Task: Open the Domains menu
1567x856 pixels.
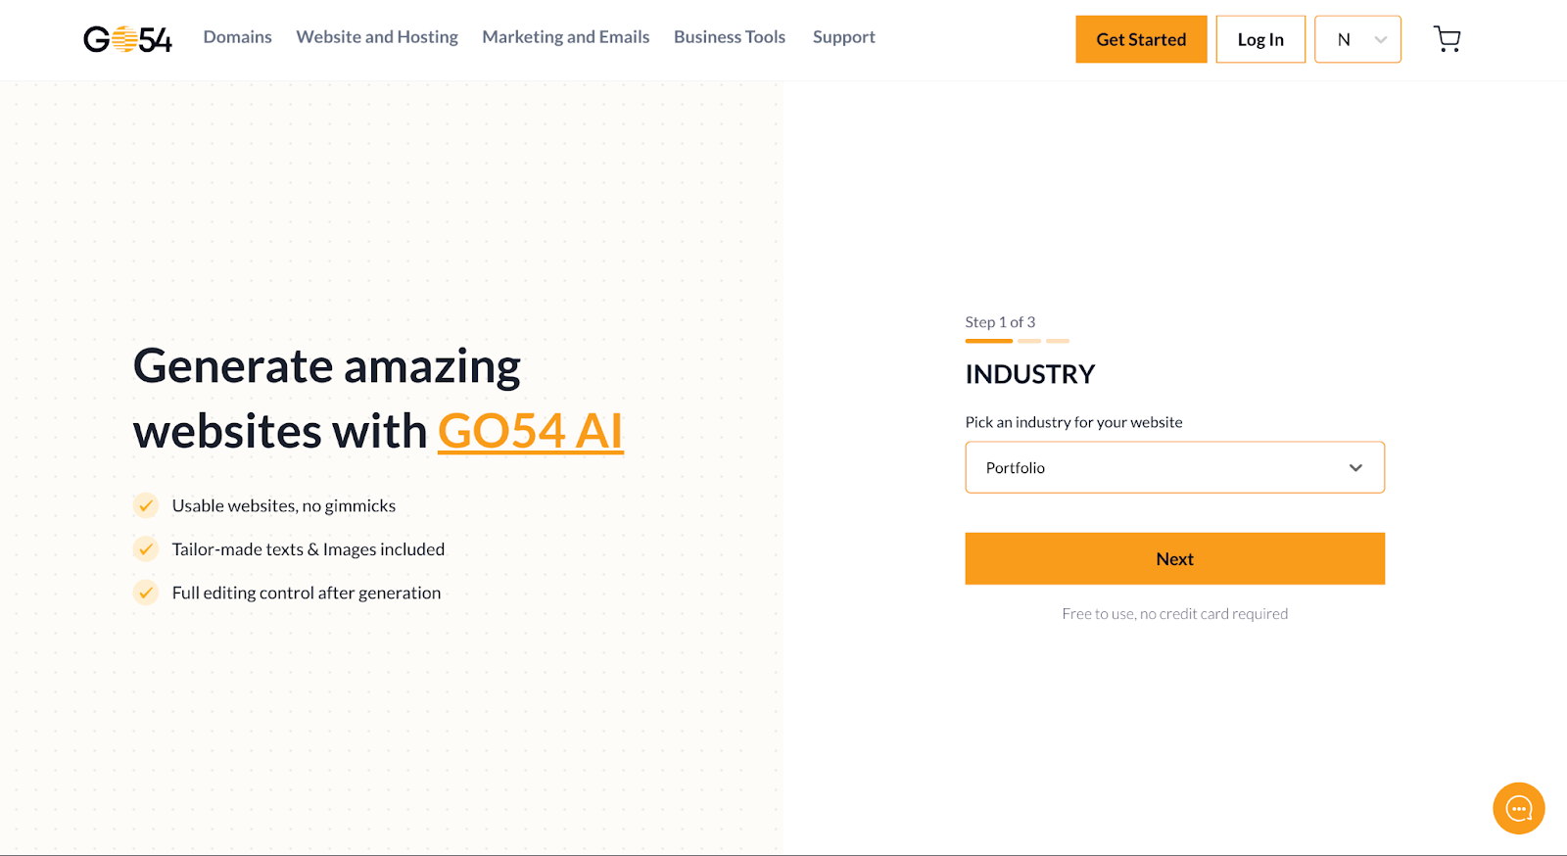Action: pos(237,37)
